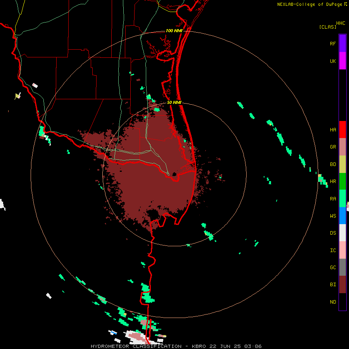Click the "BI" legend label
Viewport: 349px width, 349px height.
pos(333,285)
